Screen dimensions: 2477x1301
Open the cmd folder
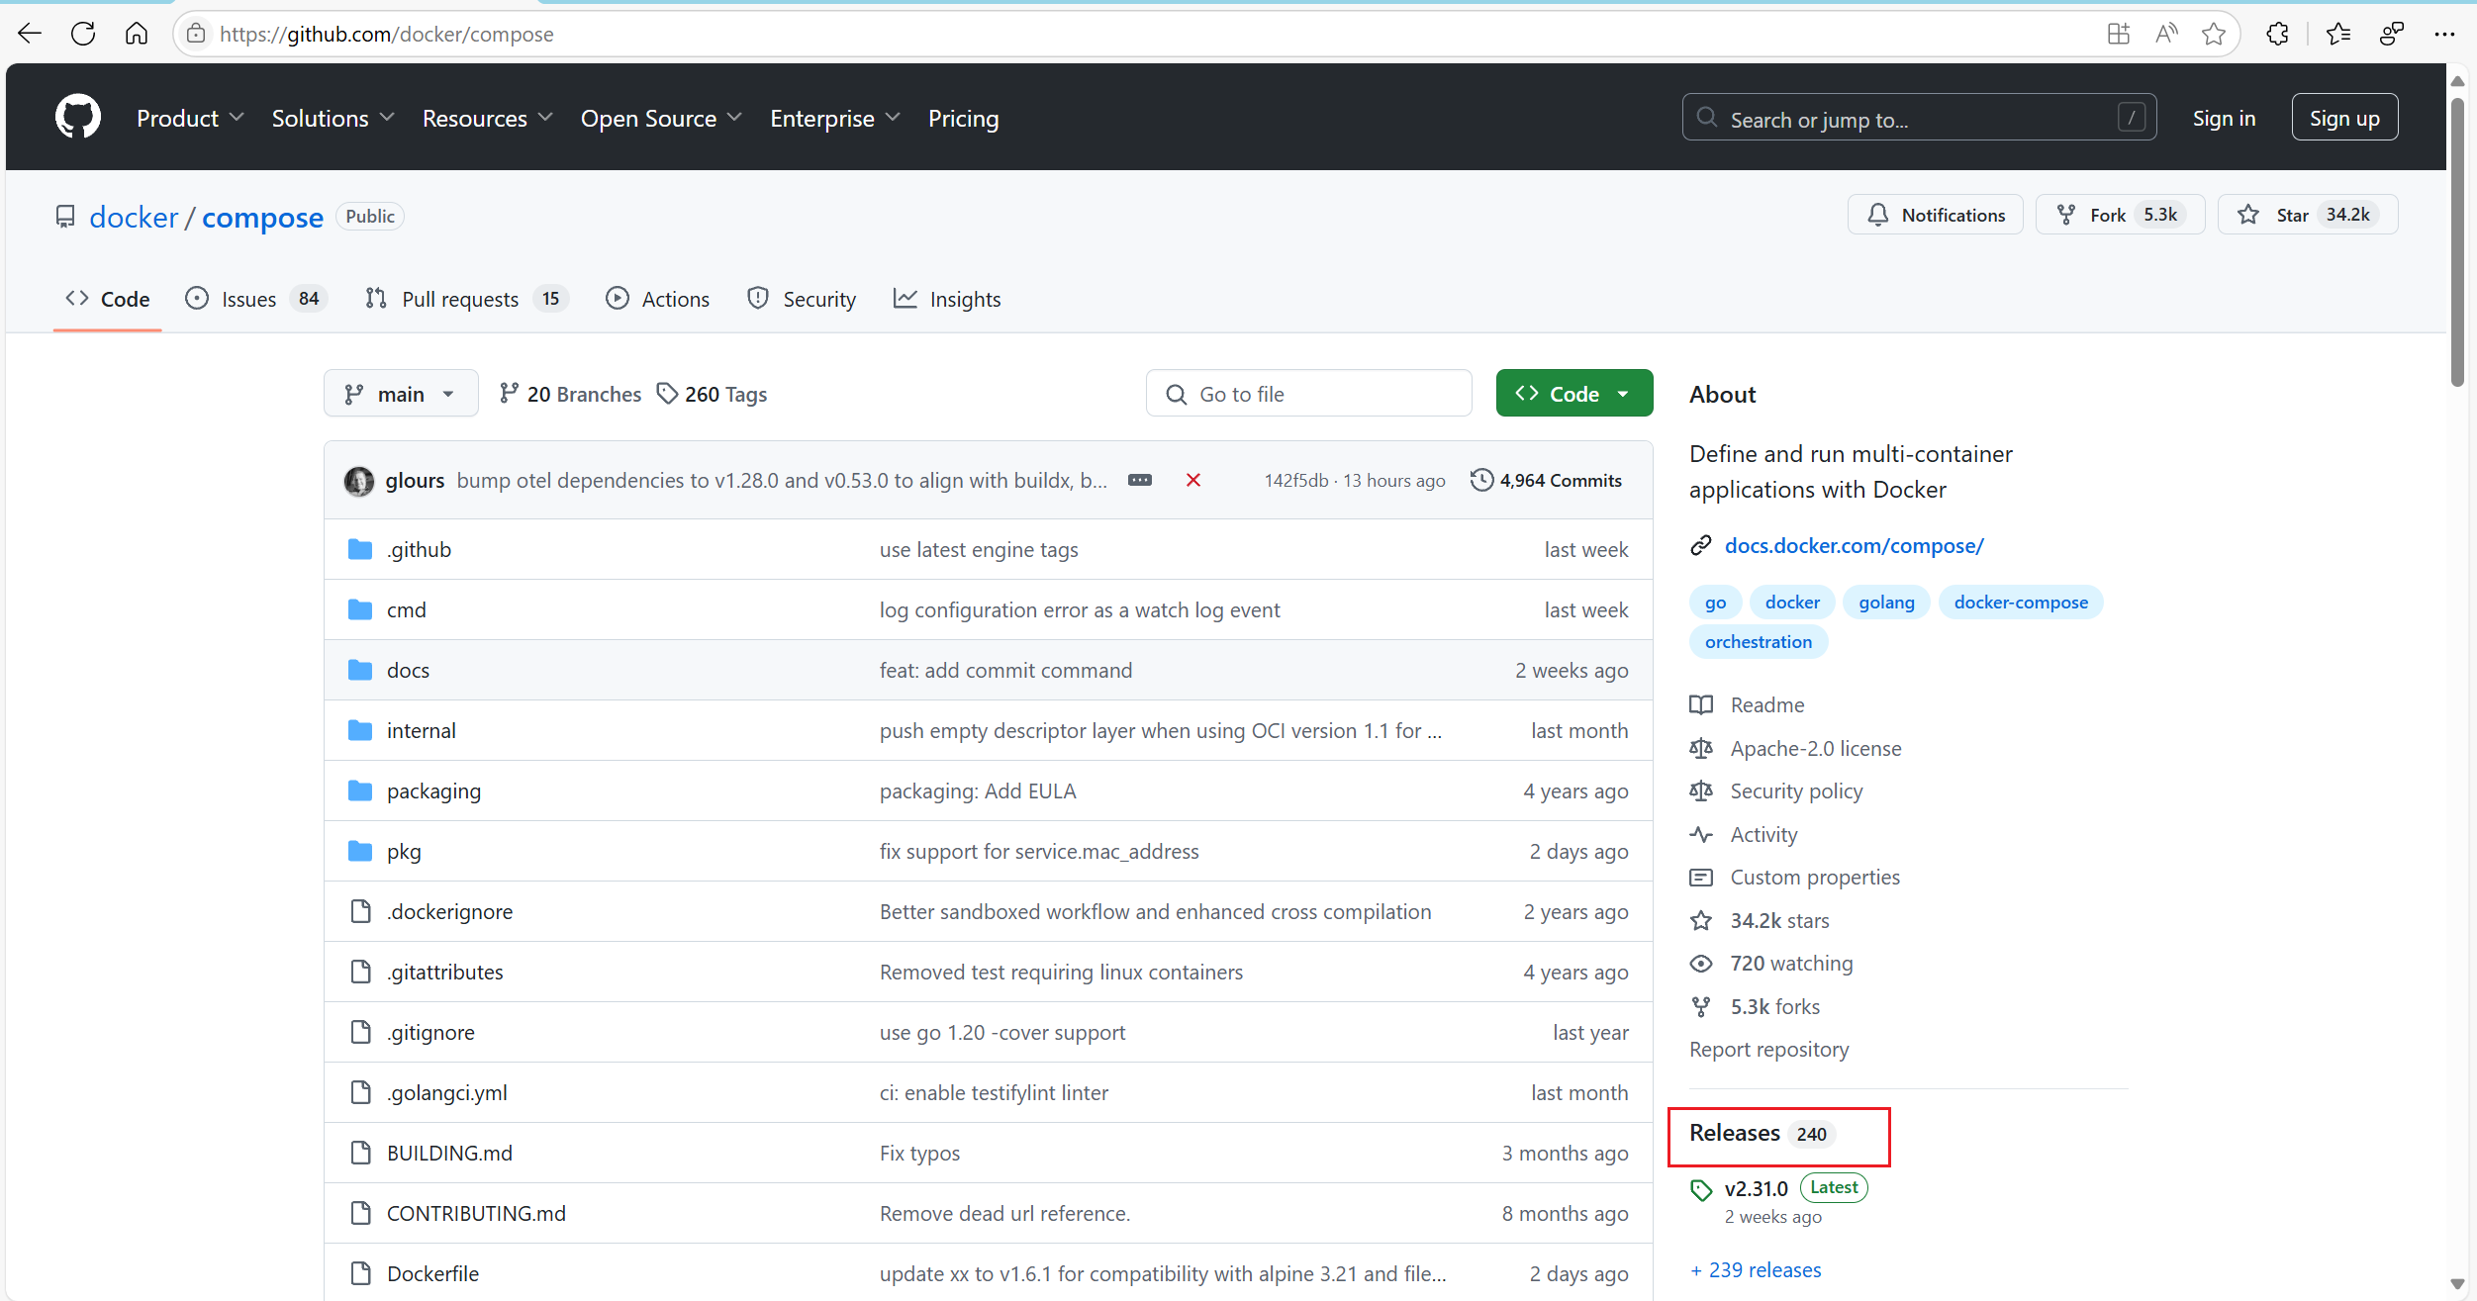pyautogui.click(x=407, y=610)
